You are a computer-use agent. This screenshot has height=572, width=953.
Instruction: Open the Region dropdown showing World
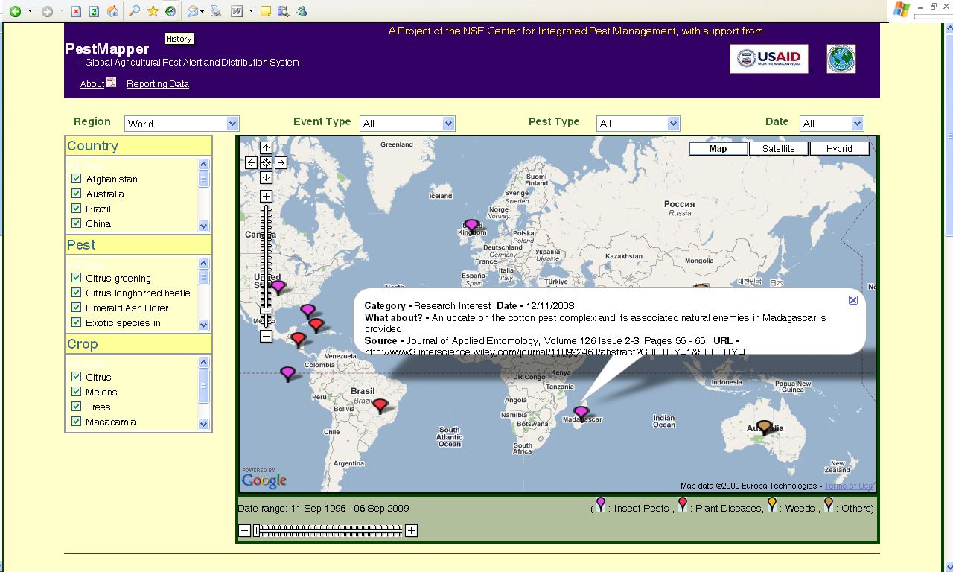[232, 124]
